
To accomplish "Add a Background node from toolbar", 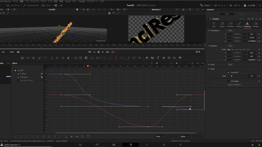I will [22, 58].
